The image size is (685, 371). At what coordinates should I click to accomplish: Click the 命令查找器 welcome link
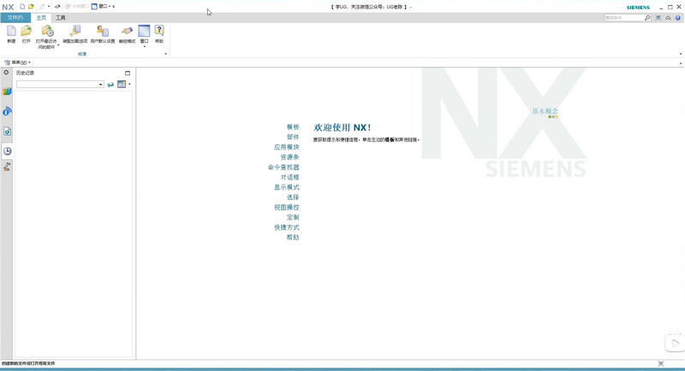point(283,168)
